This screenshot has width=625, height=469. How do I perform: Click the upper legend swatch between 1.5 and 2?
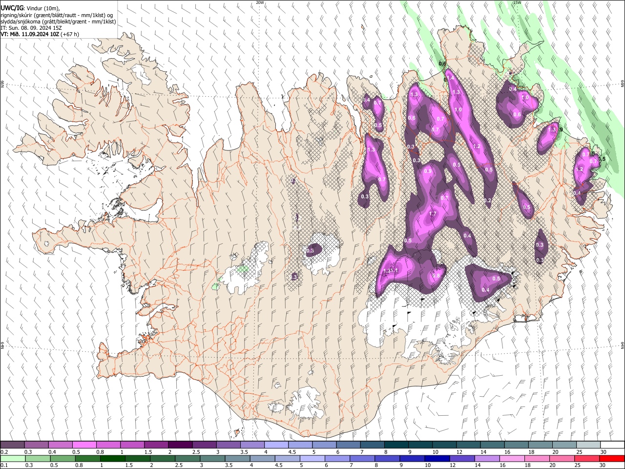coord(156,445)
